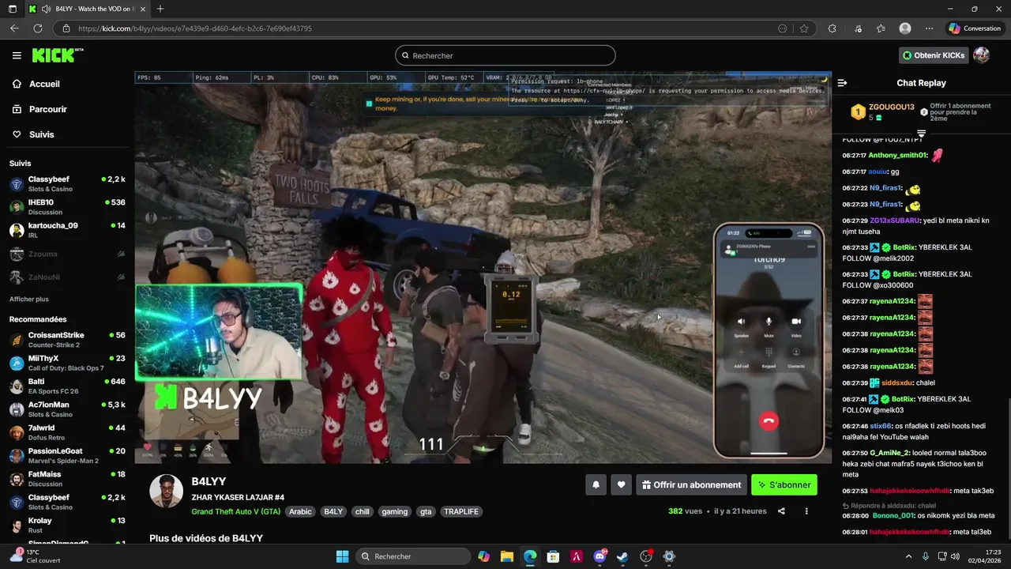Select the gta tag
Image resolution: width=1011 pixels, height=569 pixels.
tap(426, 511)
